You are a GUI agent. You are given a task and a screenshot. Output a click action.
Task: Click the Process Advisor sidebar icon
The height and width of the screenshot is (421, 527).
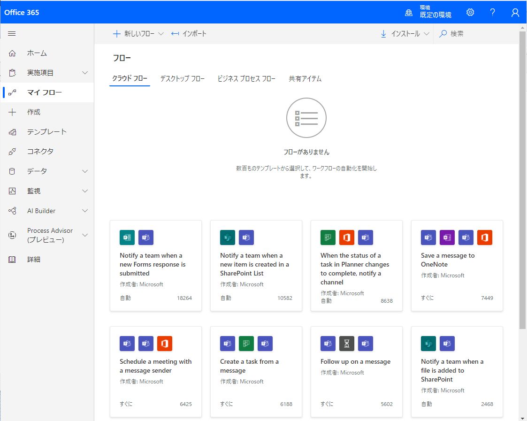(x=12, y=235)
